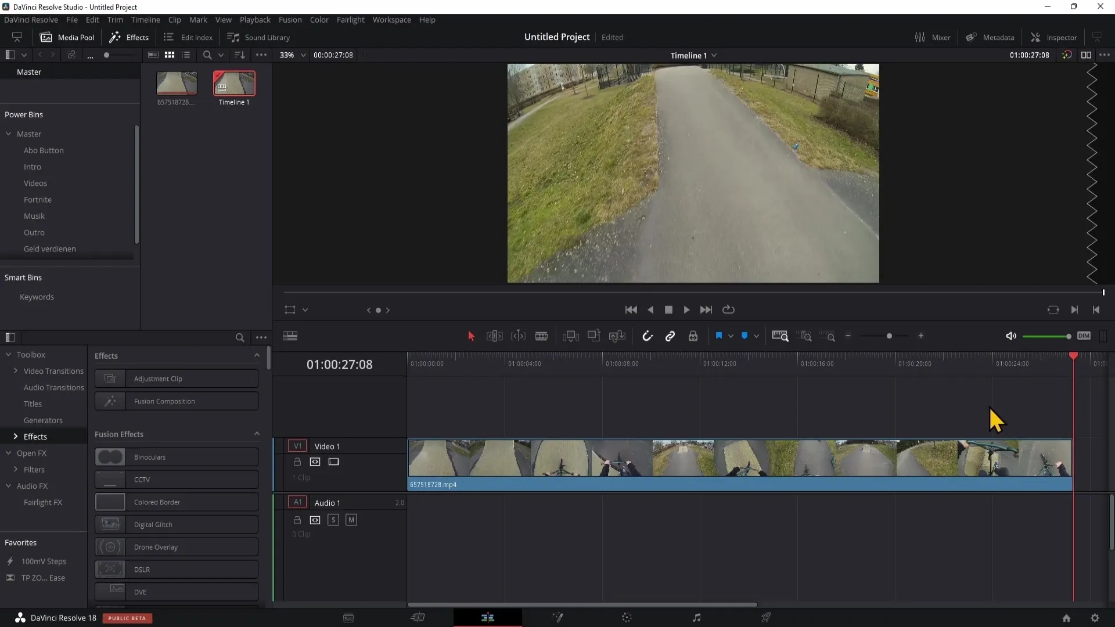1115x627 pixels.
Task: Toggle the Video 1 track lock icon
Action: (297, 461)
